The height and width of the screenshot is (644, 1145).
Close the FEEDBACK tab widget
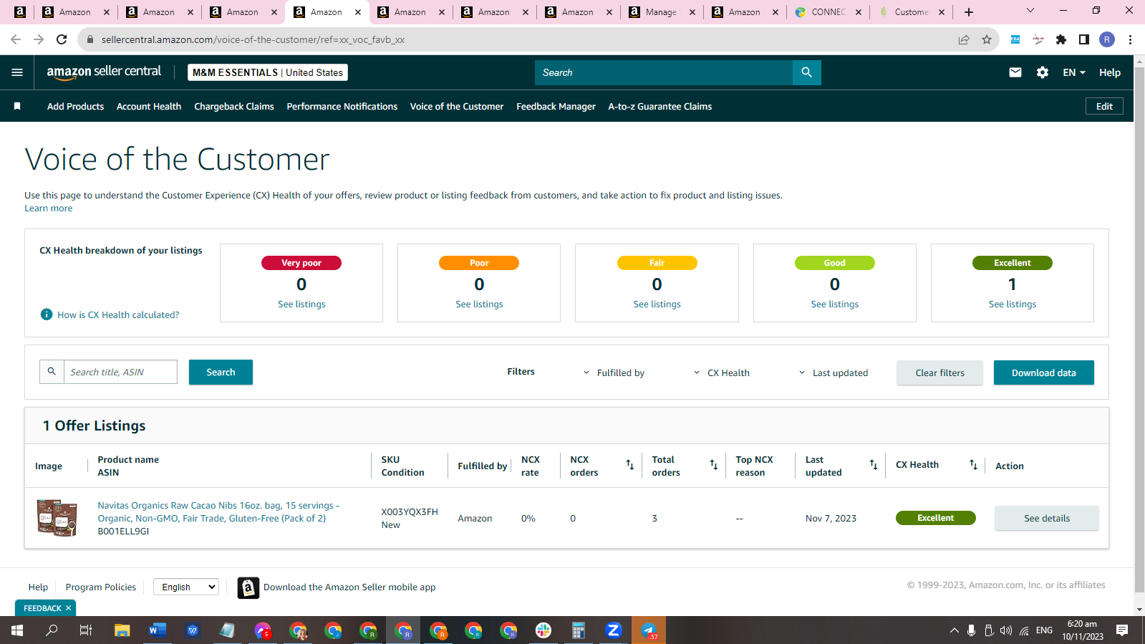69,608
